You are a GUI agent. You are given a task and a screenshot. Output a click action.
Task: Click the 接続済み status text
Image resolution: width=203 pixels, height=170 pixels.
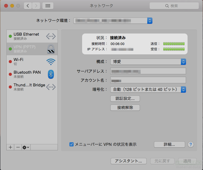click(x=118, y=38)
